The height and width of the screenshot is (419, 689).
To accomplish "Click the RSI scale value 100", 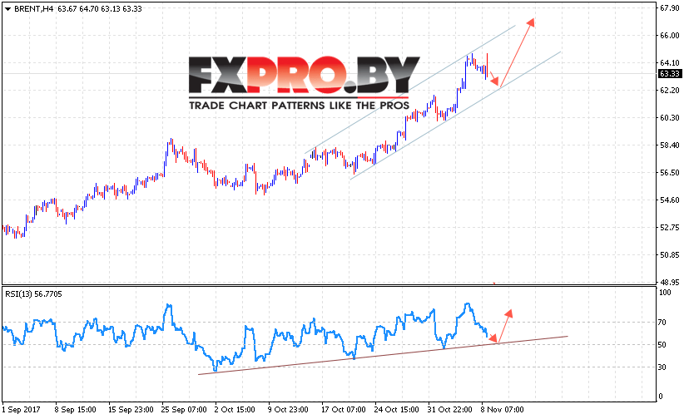I will click(665, 293).
